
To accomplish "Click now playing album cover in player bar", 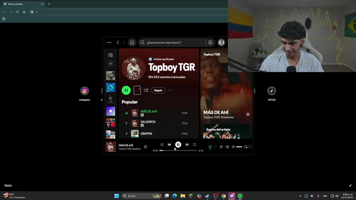I will [110, 147].
